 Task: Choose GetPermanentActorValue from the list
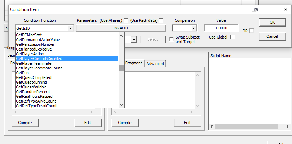pyautogui.click(x=67, y=40)
